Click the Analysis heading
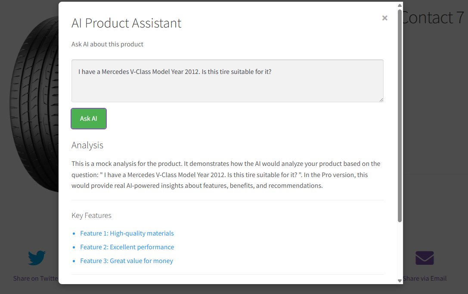 point(87,145)
